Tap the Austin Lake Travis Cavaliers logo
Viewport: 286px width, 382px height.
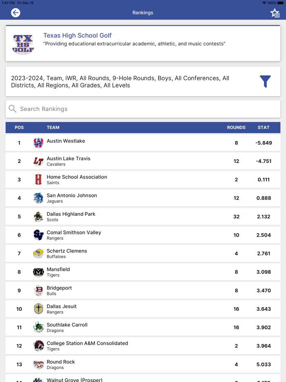click(x=38, y=161)
